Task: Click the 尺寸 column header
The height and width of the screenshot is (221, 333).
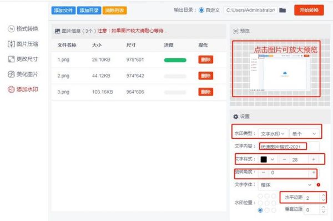Action: click(x=131, y=45)
